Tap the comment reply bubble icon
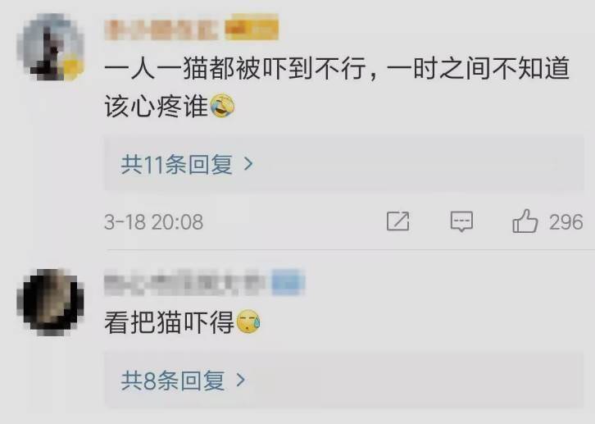This screenshot has height=424, width=595. (461, 221)
